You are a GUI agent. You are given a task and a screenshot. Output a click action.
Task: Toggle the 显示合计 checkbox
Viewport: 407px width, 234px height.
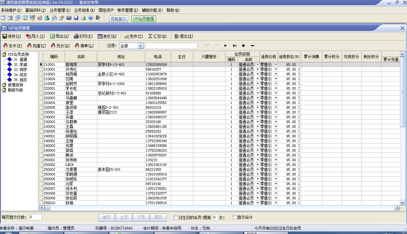click(235, 217)
